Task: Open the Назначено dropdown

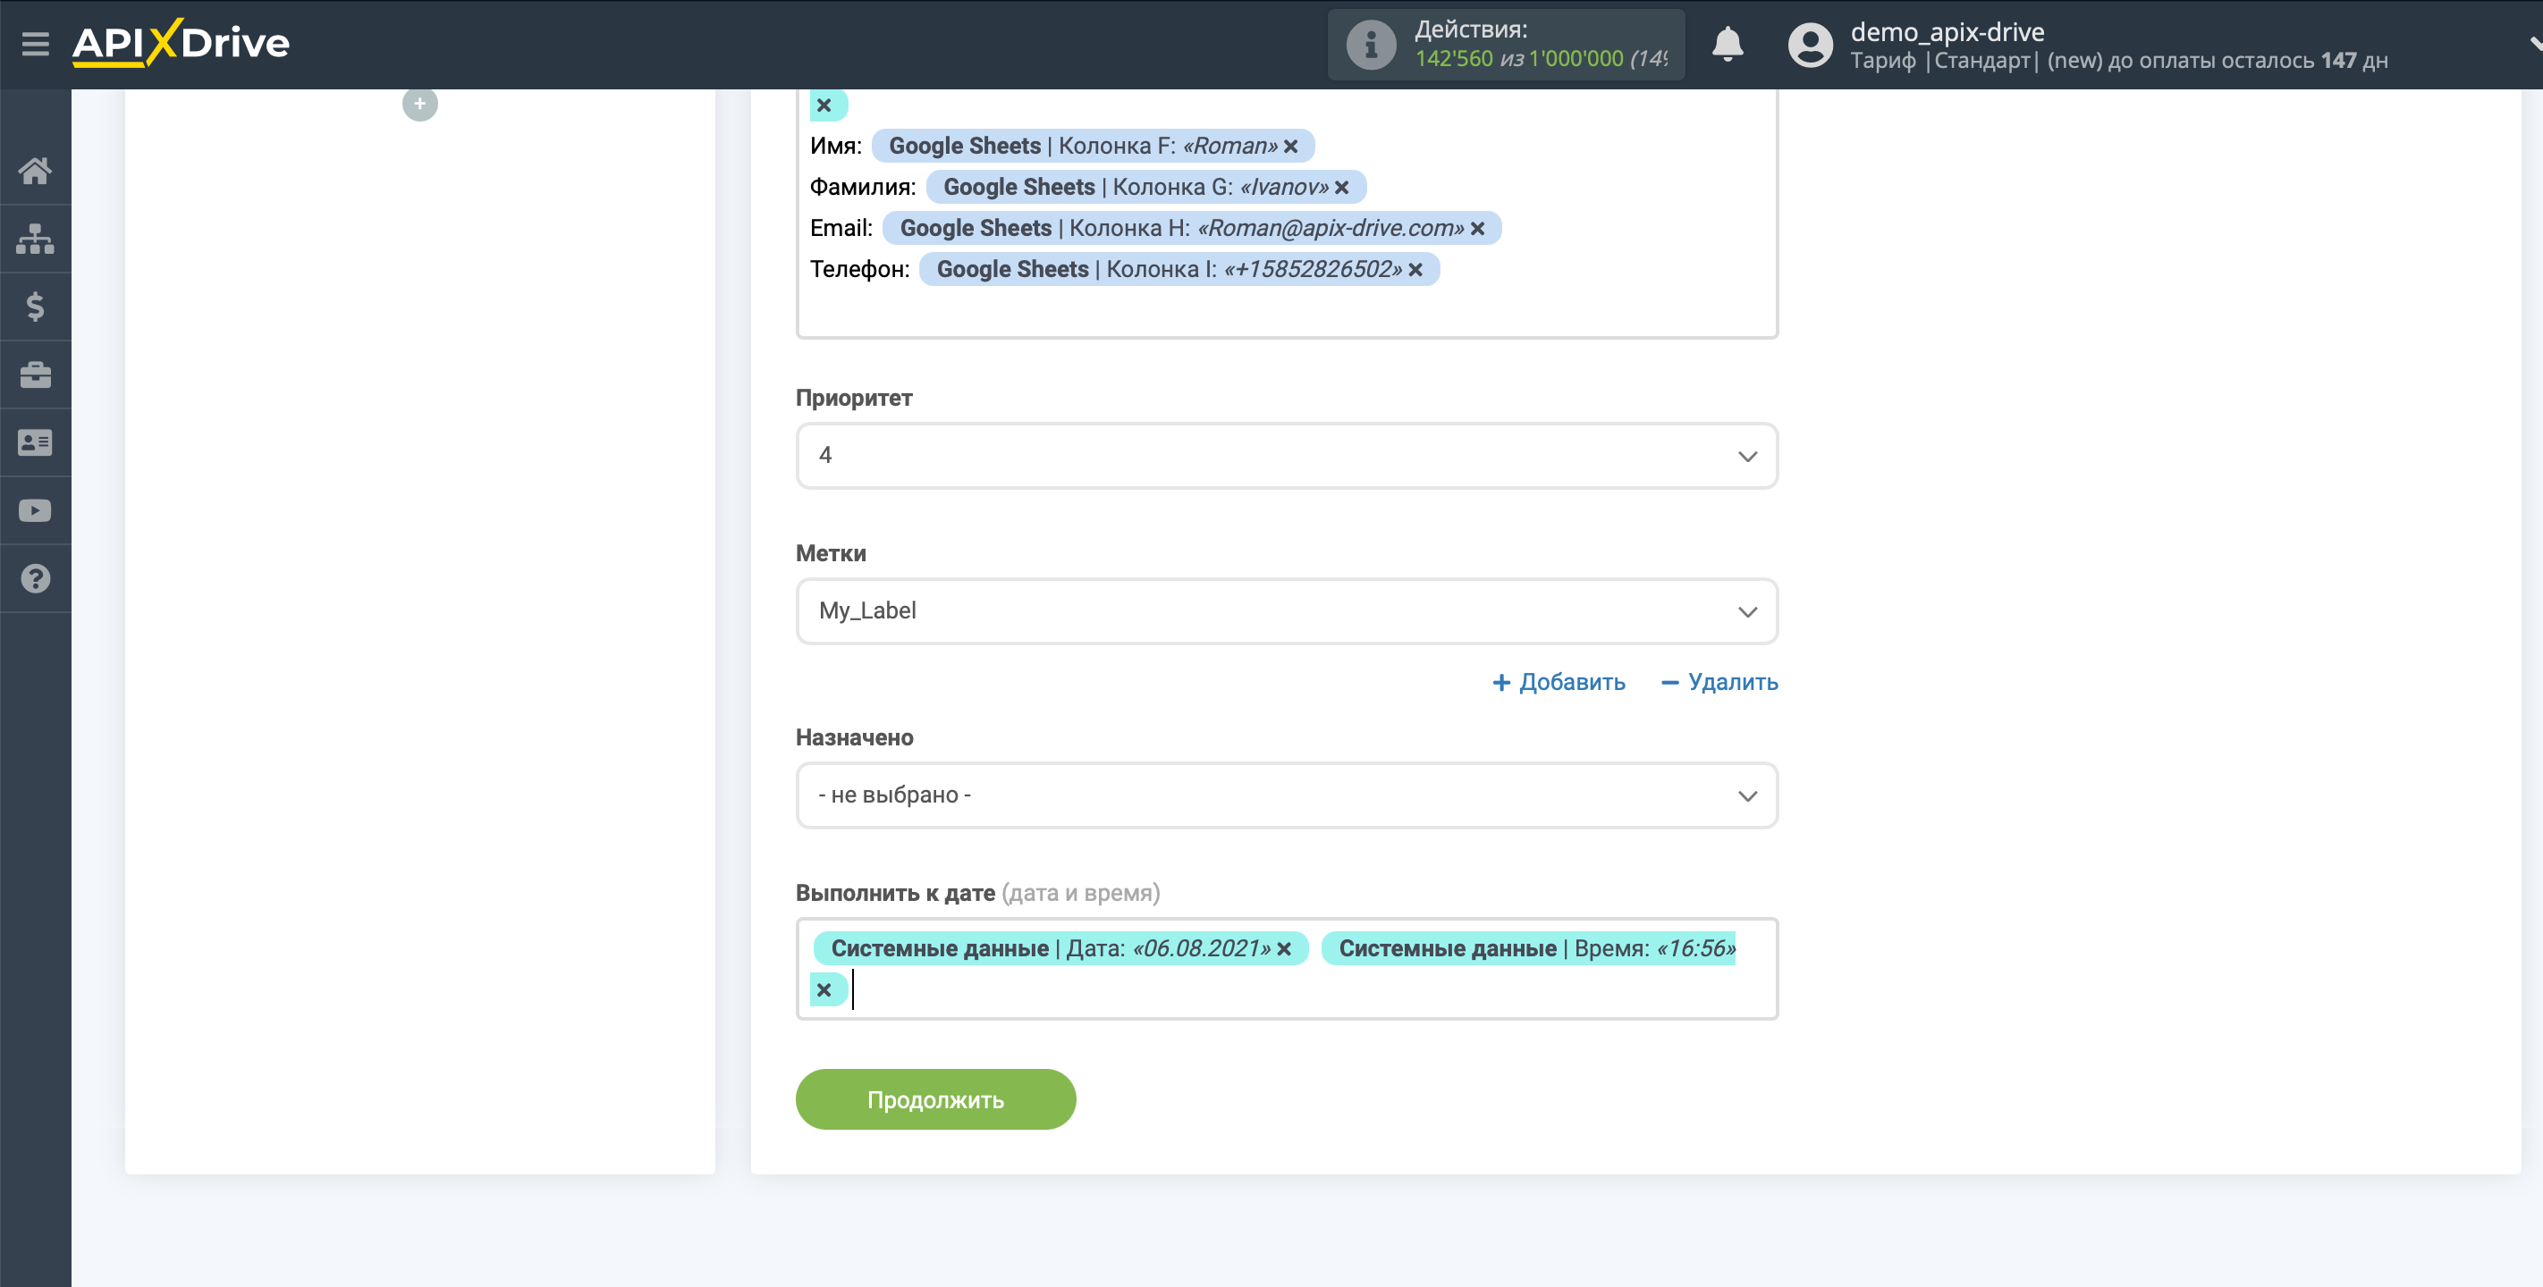Action: [x=1287, y=795]
